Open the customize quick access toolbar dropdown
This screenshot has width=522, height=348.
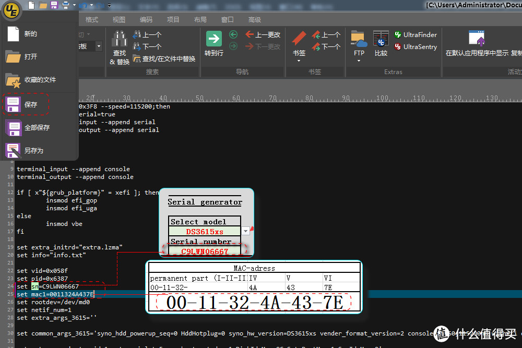(x=109, y=5)
